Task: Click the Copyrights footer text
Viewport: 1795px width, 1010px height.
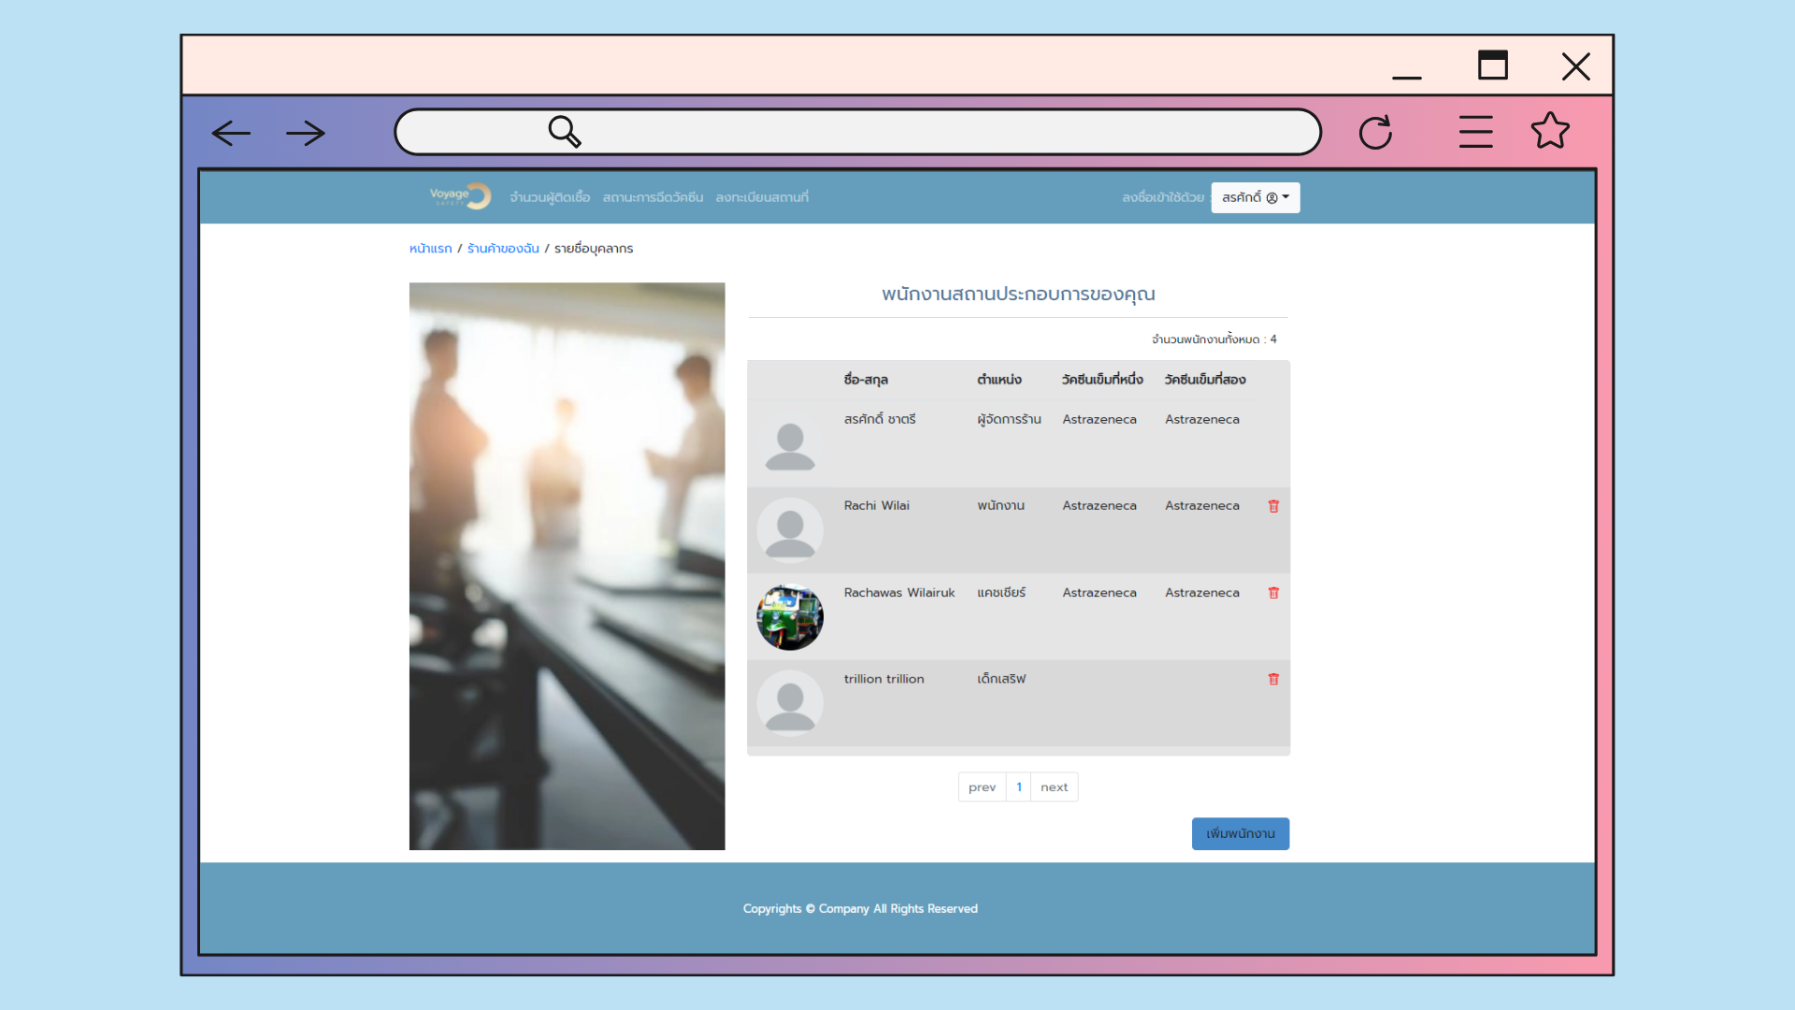Action: pos(860,909)
